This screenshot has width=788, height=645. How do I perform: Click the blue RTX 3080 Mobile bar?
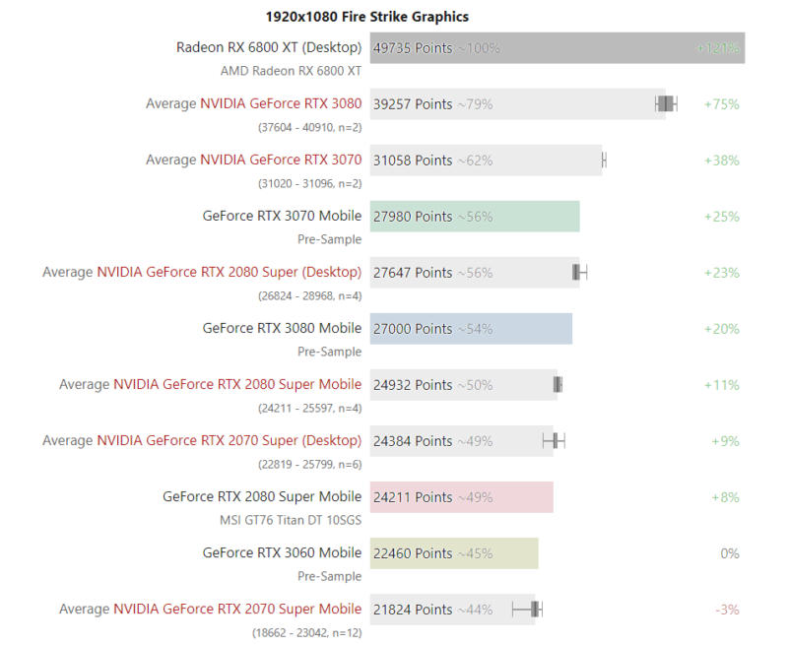coord(471,329)
